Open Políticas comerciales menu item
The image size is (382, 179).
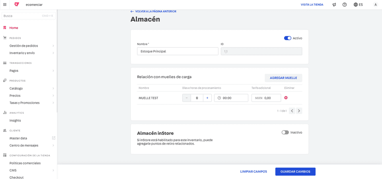[x=25, y=163]
